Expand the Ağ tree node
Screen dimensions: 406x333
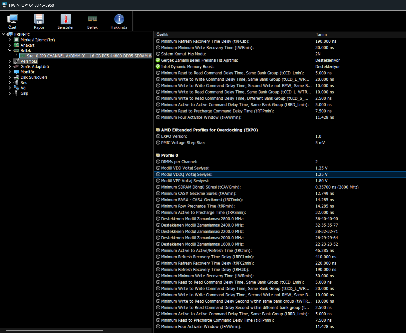10,88
